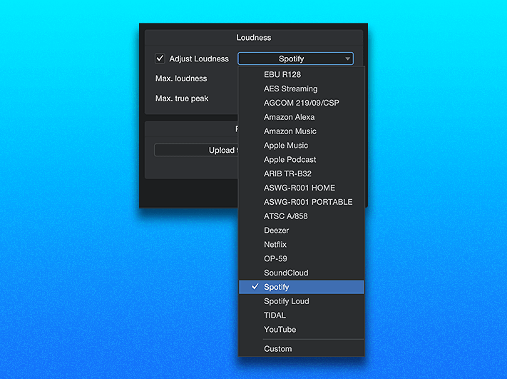Screen dimensions: 507x379
Task: Click the Upload button
Action: (x=196, y=150)
